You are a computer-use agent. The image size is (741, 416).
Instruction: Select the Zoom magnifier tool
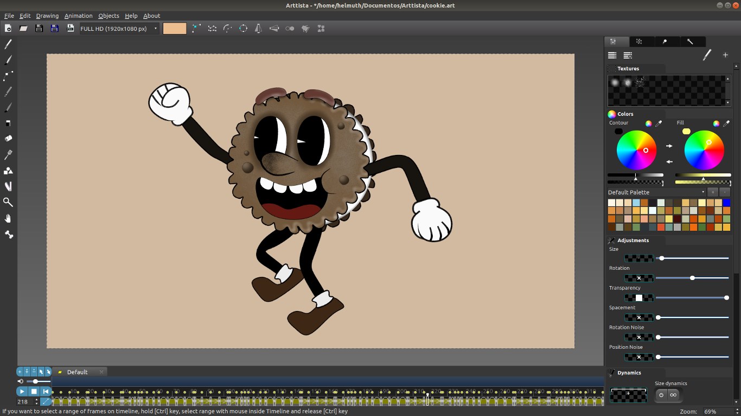click(8, 202)
